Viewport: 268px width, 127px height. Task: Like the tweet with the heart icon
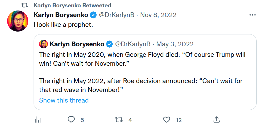click(x=167, y=120)
